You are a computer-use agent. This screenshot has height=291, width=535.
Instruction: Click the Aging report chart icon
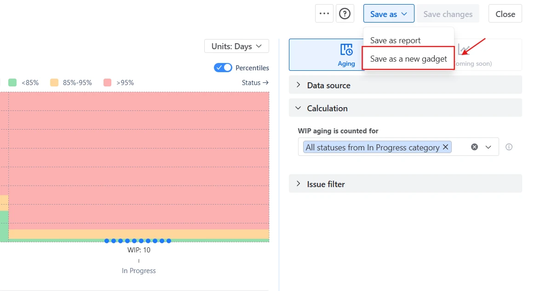click(x=346, y=51)
